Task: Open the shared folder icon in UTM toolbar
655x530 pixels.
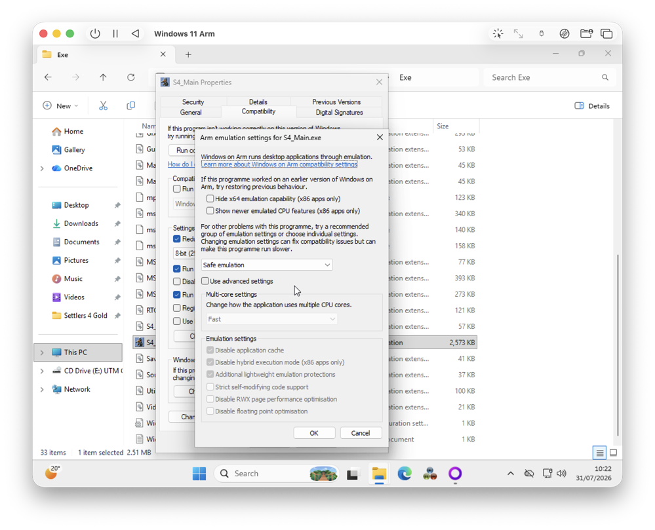Action: [587, 34]
